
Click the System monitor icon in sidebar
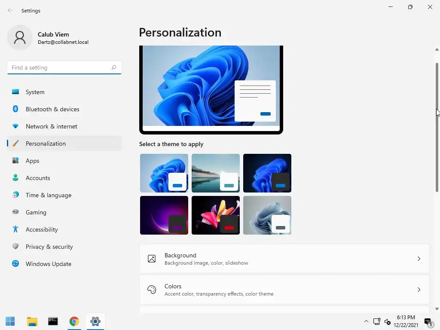15,92
